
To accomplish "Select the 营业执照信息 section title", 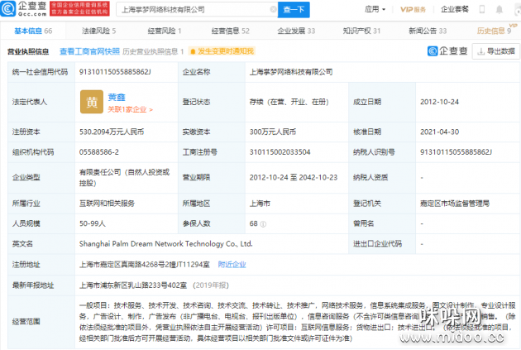I will [28, 51].
